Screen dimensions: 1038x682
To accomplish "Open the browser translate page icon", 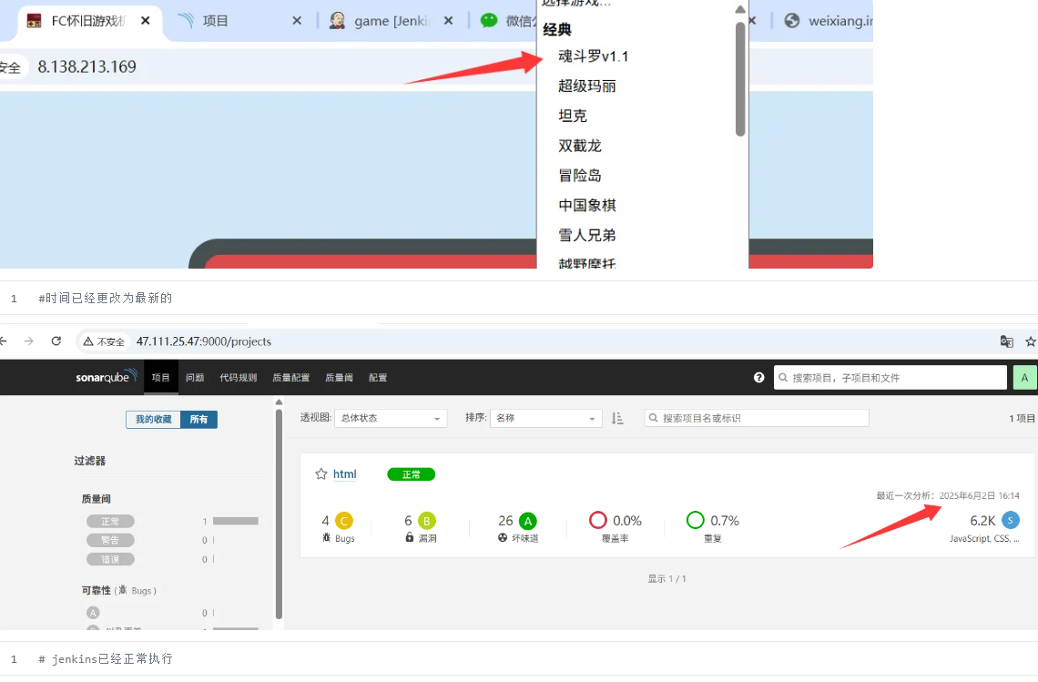I will coord(1006,341).
